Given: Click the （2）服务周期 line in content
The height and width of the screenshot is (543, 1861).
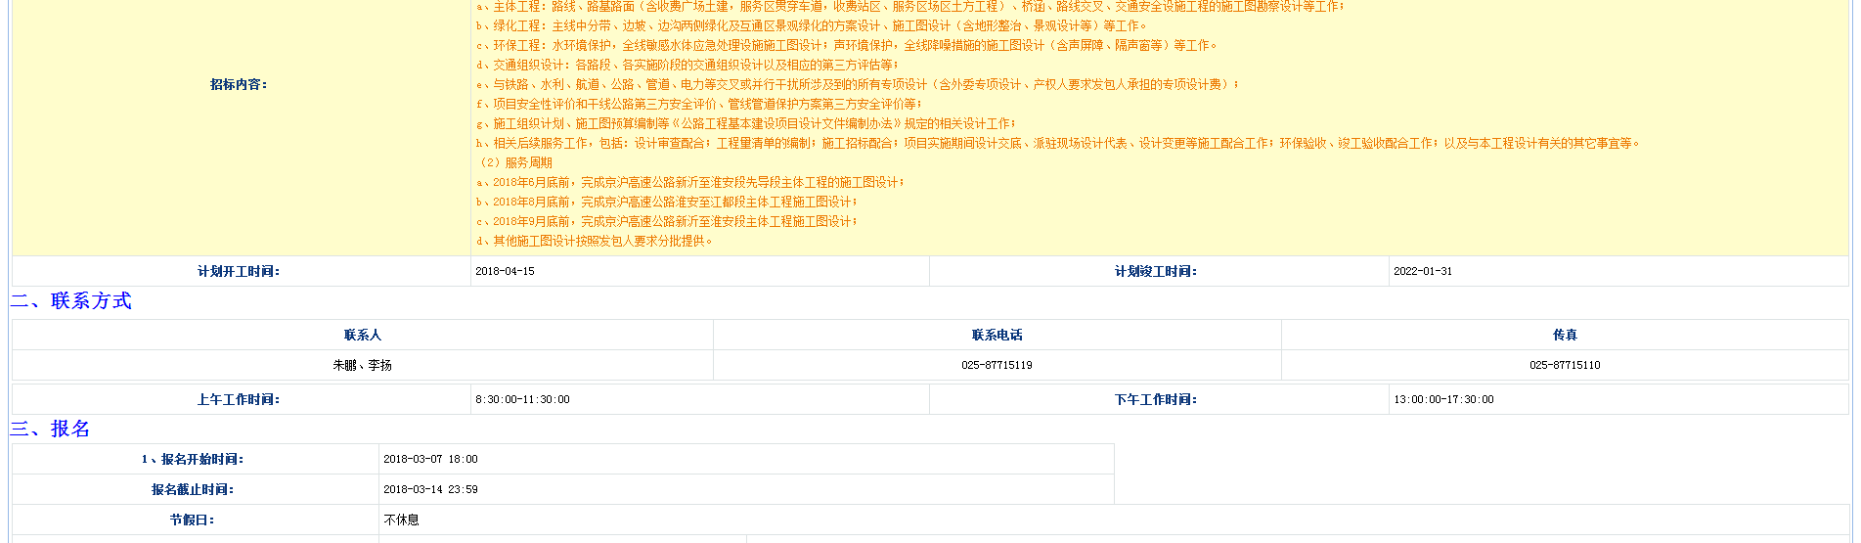Looking at the screenshot, I should pos(515,163).
